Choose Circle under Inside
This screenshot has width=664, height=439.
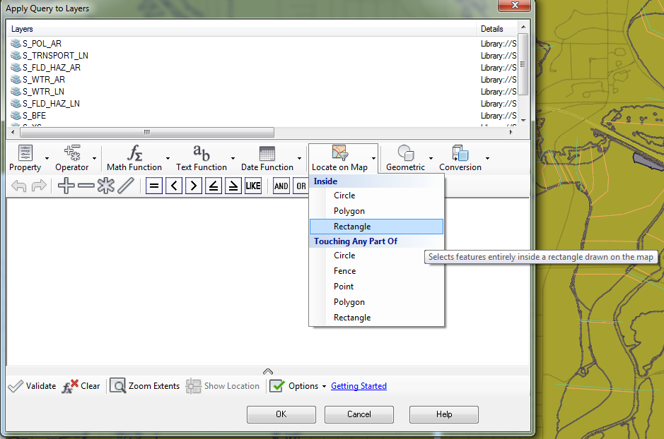coord(376,196)
